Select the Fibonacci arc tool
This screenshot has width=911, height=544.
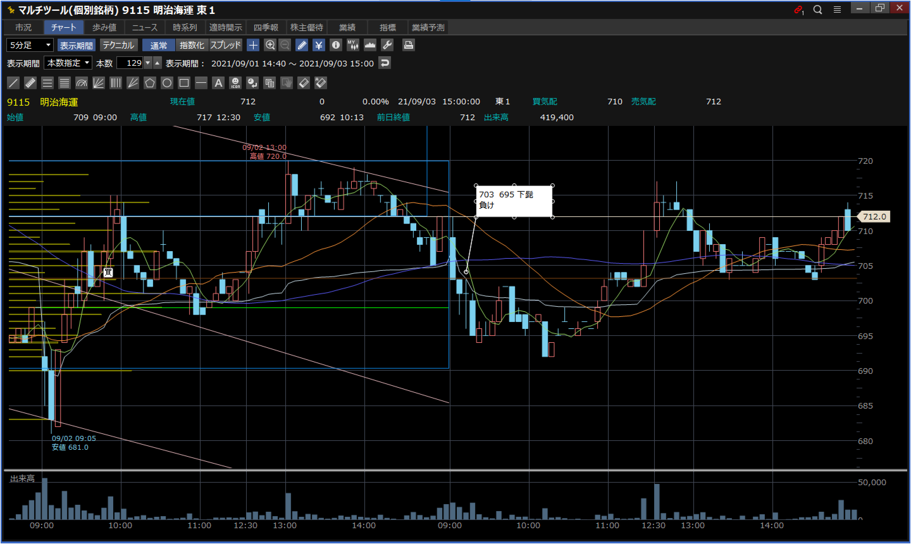[x=81, y=83]
